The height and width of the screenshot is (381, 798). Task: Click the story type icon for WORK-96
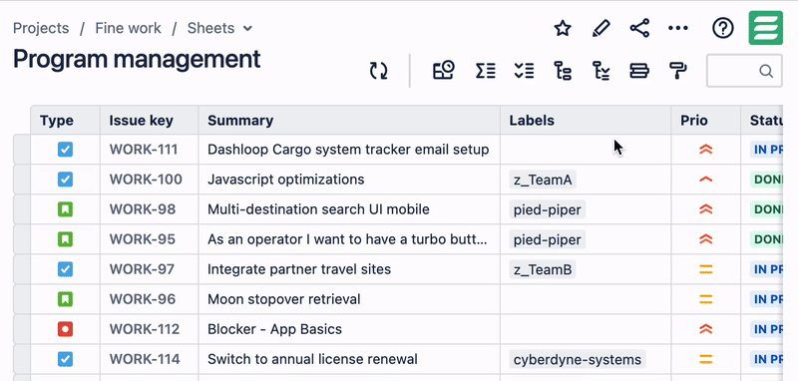pos(65,299)
